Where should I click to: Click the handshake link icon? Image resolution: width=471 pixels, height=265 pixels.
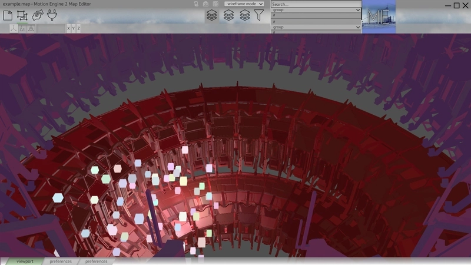click(37, 15)
